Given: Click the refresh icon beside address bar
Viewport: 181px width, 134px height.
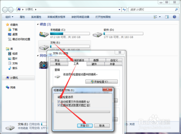Looking at the screenshot, I should (x=124, y=9).
